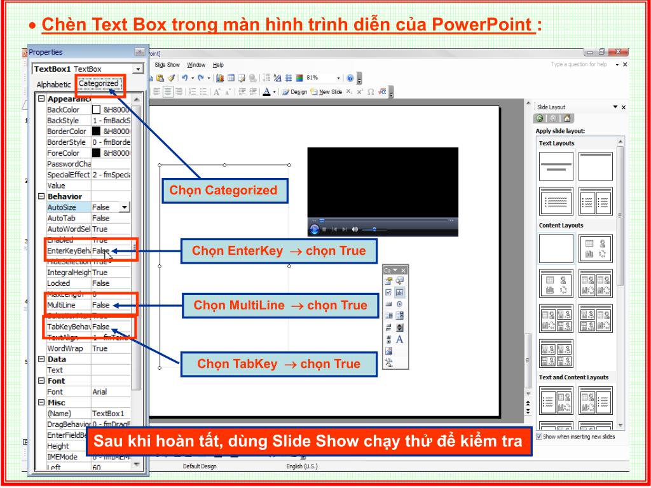Select the Title Slide layout thumbnail
This screenshot has width=651, height=488.
pyautogui.click(x=556, y=166)
